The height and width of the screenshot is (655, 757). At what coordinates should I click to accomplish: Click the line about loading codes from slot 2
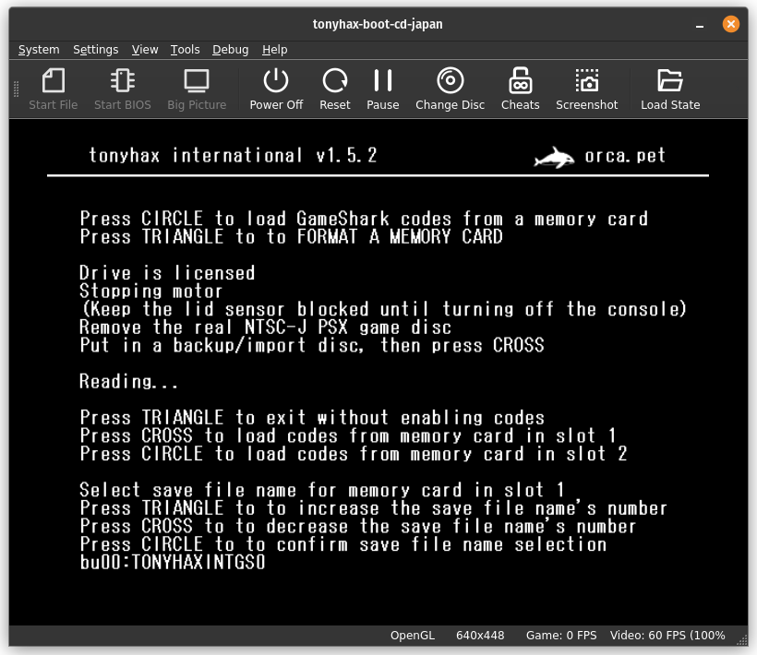(354, 454)
